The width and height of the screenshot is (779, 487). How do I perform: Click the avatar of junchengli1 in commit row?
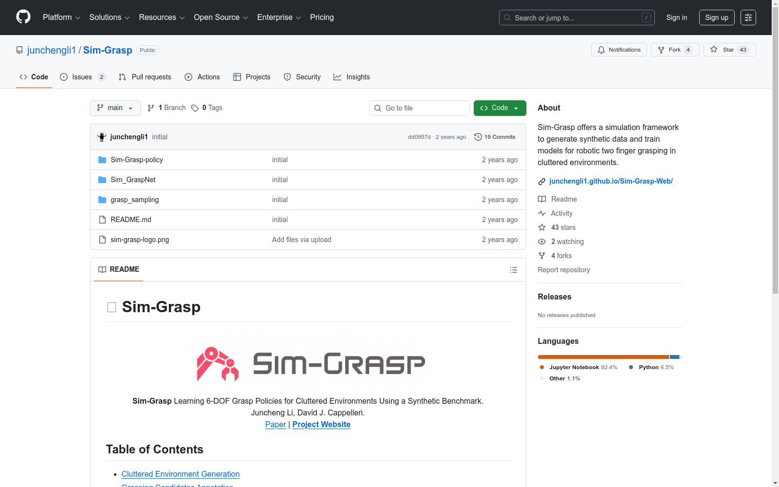click(x=102, y=137)
